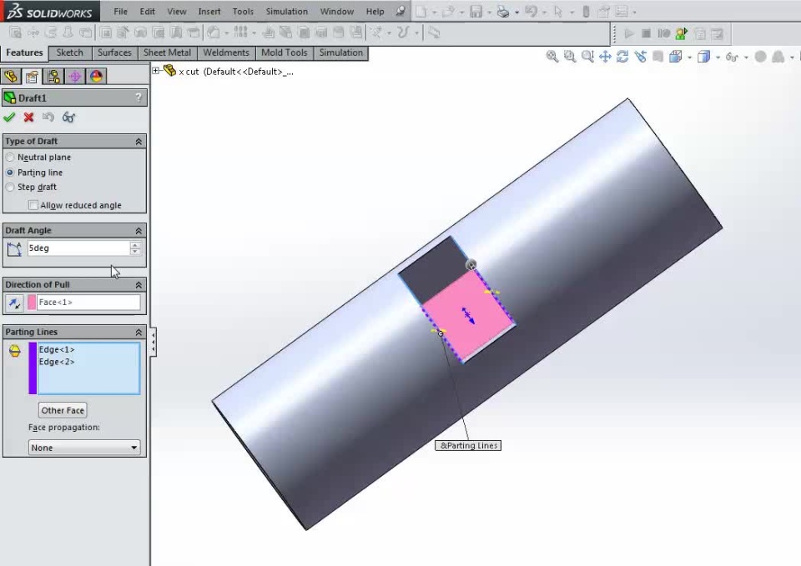Open Face propagation None dropdown
Viewport: 801px width, 566px height.
(x=84, y=448)
